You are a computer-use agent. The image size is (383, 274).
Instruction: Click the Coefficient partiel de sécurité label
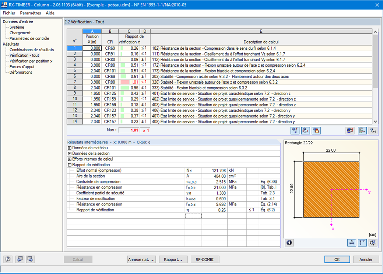click(x=101, y=193)
